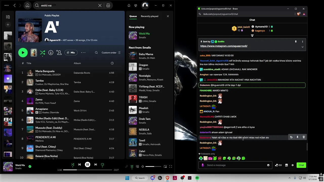Image resolution: width=324 pixels, height=182 pixels.
Task: Select NEBULA in the queue
Action: (x=149, y=131)
